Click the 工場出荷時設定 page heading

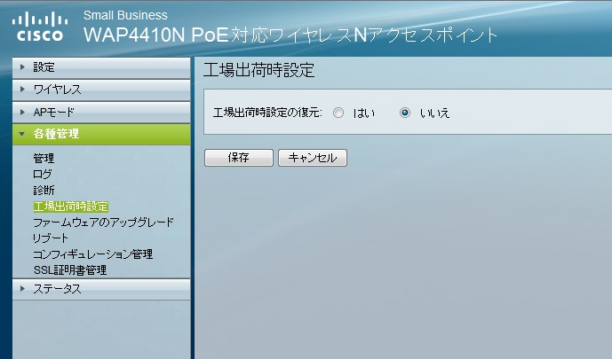258,70
